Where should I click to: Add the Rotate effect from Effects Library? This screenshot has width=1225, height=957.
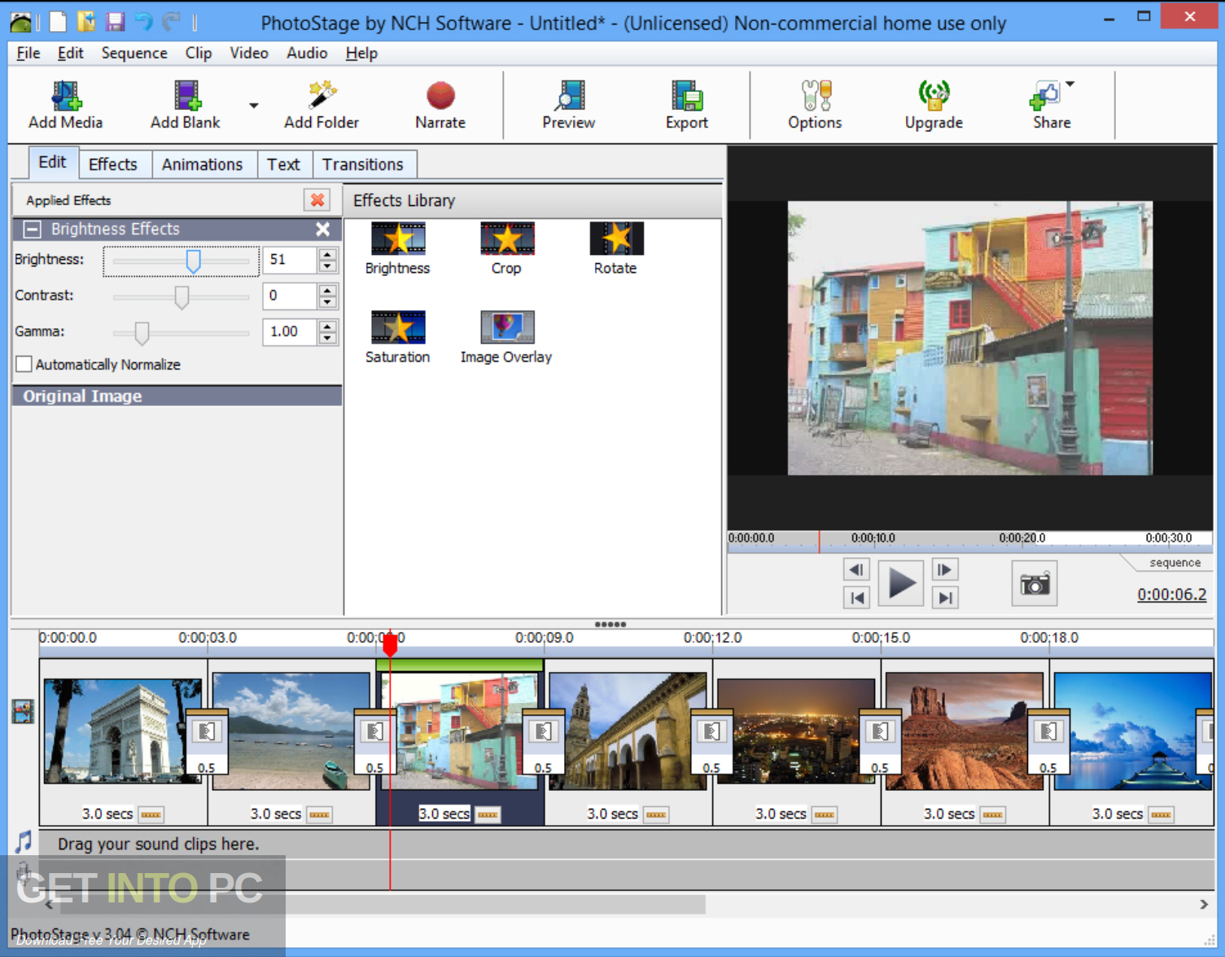click(616, 248)
